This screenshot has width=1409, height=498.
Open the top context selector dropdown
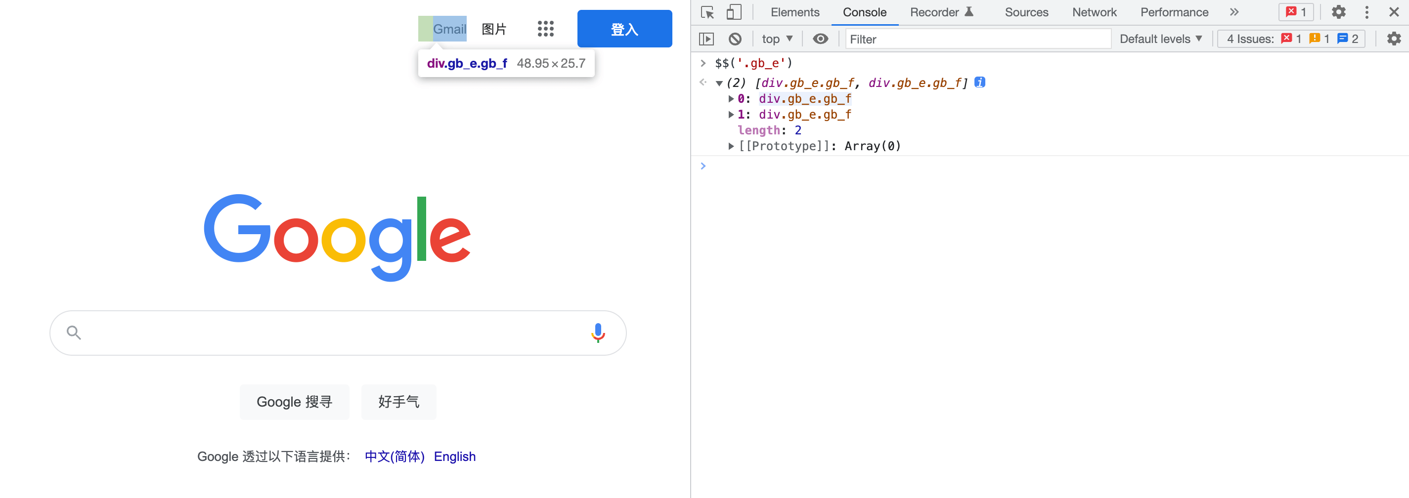point(777,39)
